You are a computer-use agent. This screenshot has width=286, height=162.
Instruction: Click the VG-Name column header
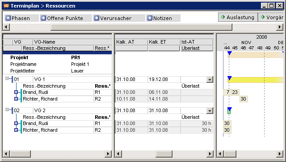pos(72,42)
